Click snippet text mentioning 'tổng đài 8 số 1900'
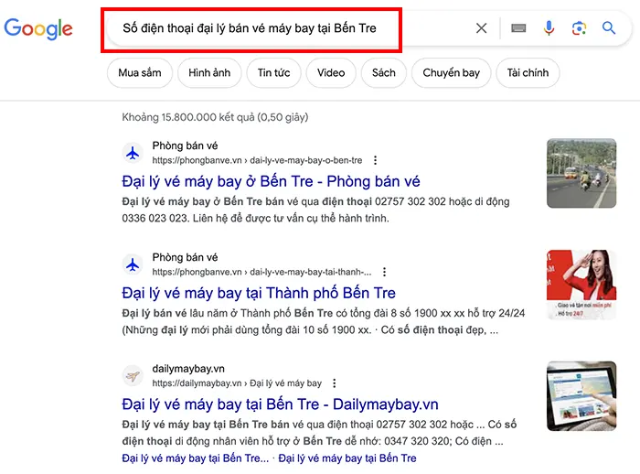This screenshot has height=474, width=640. [x=324, y=321]
